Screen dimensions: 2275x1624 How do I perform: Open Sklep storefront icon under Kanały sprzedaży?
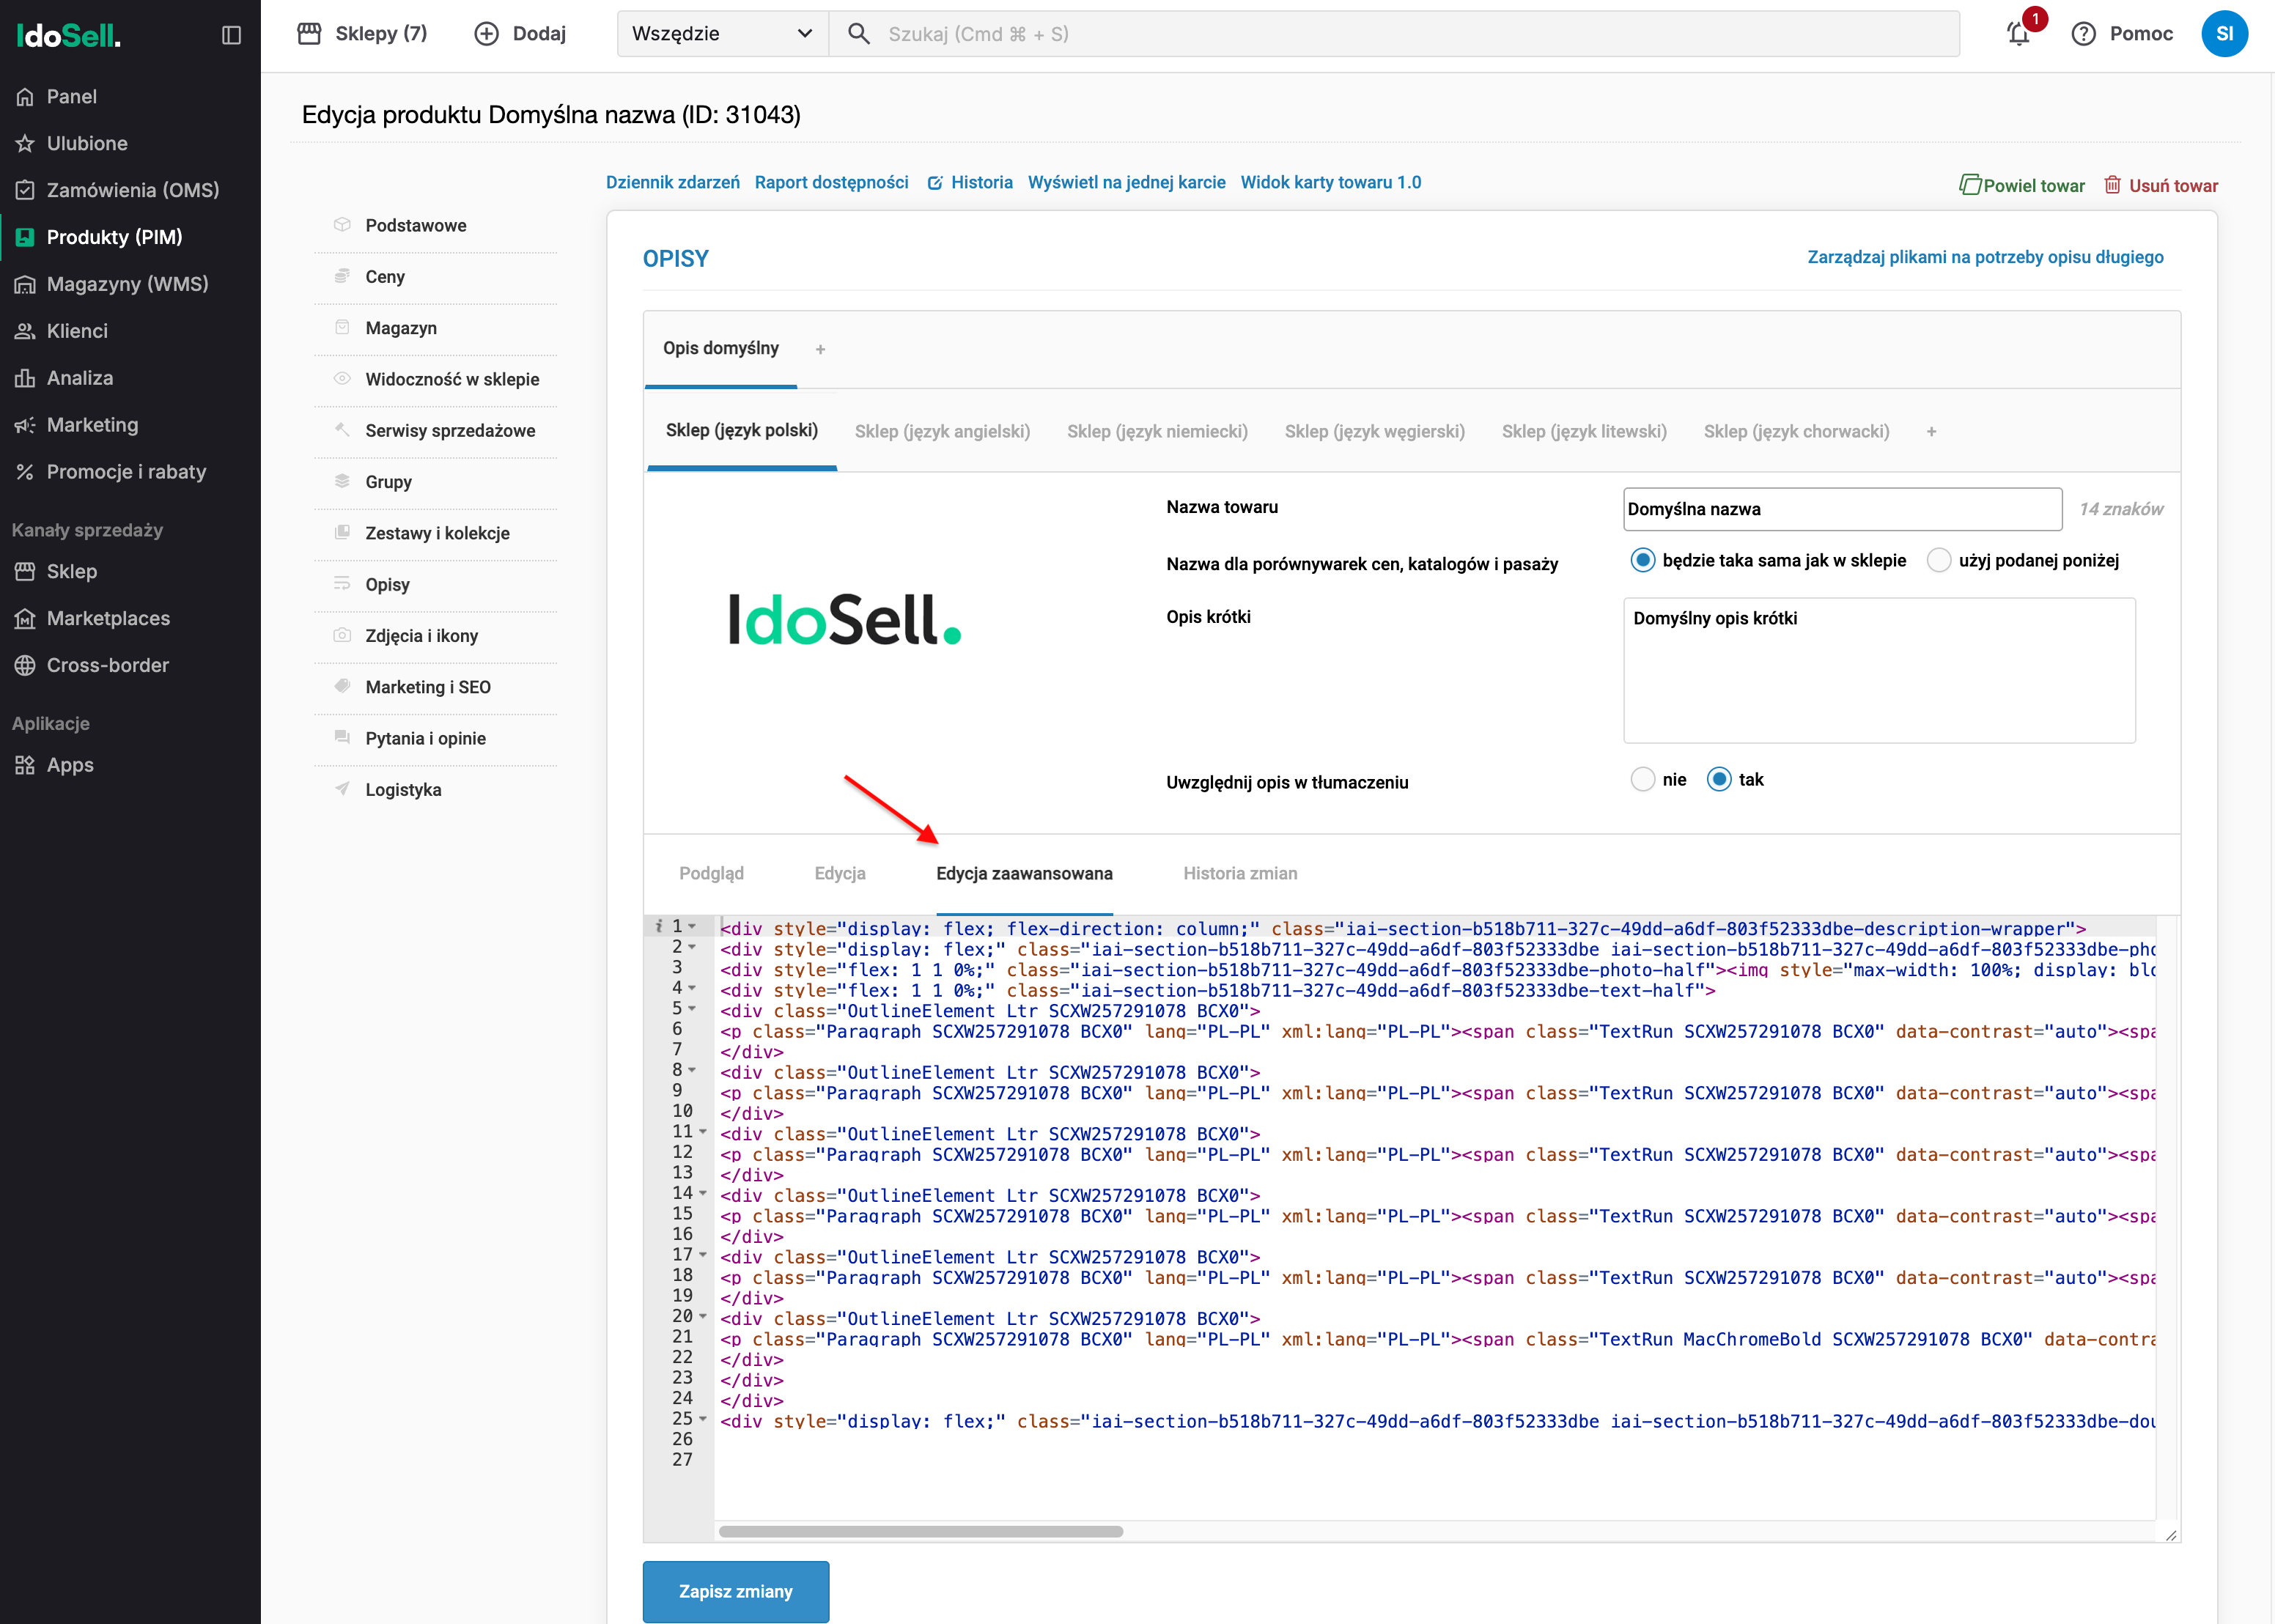click(25, 572)
